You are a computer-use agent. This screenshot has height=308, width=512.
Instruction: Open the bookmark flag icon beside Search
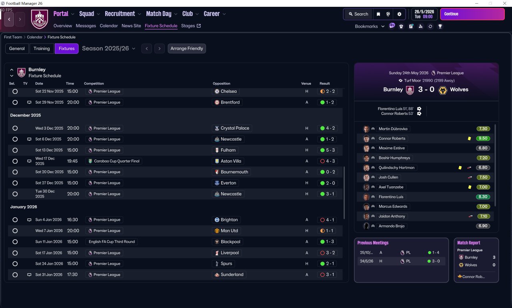378,14
